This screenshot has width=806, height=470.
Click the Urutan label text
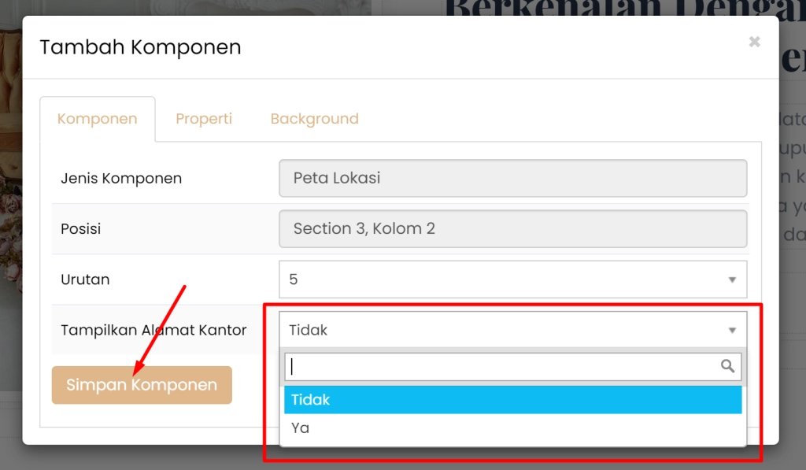coord(85,279)
